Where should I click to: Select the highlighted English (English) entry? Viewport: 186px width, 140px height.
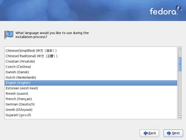[x=91, y=83]
